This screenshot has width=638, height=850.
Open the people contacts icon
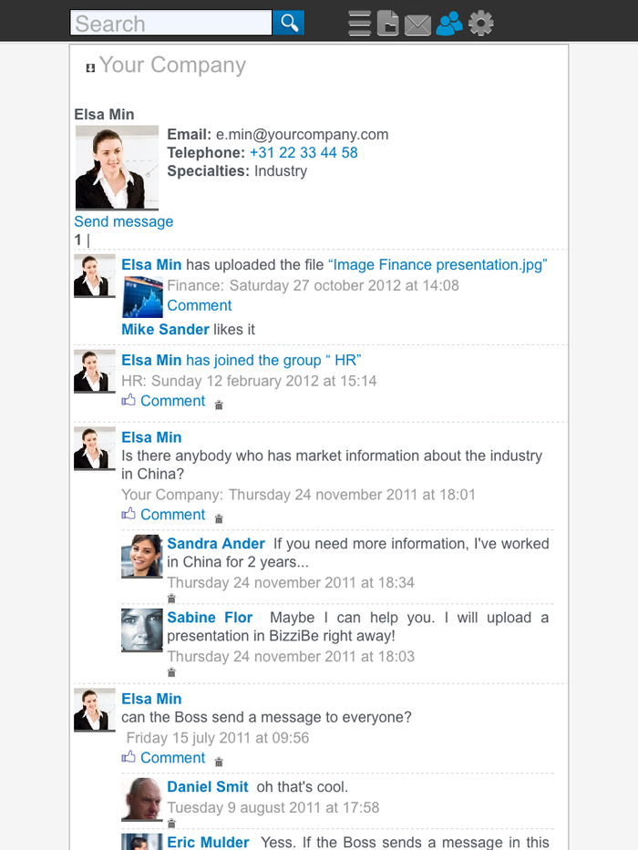(x=449, y=24)
